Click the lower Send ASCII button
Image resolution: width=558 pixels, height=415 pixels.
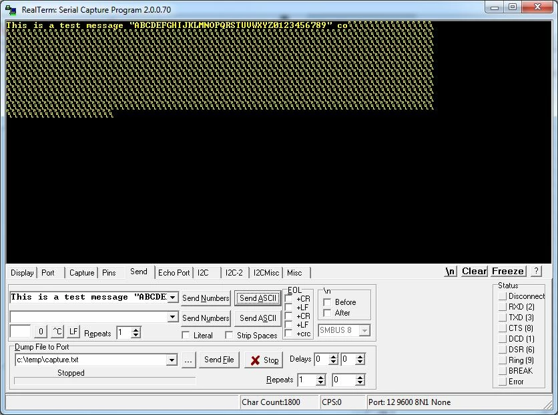click(x=258, y=318)
